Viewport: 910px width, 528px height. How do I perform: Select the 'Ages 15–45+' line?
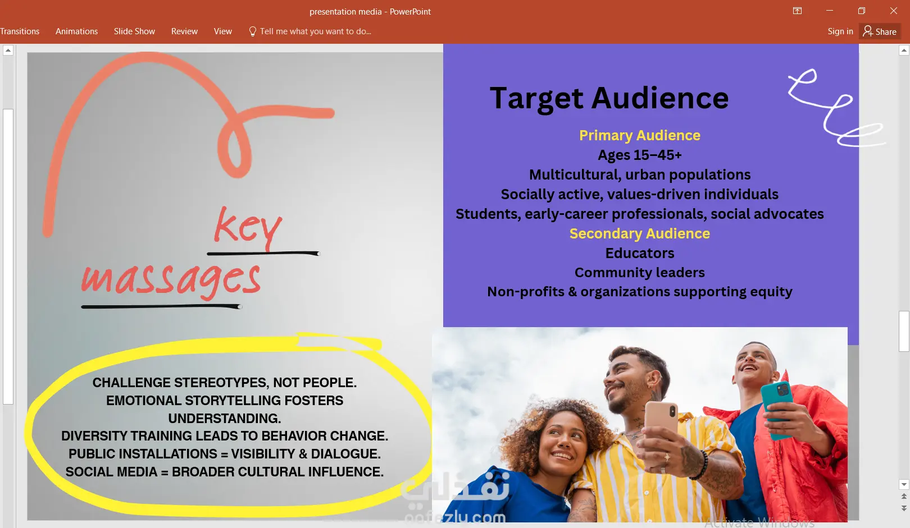pos(640,155)
